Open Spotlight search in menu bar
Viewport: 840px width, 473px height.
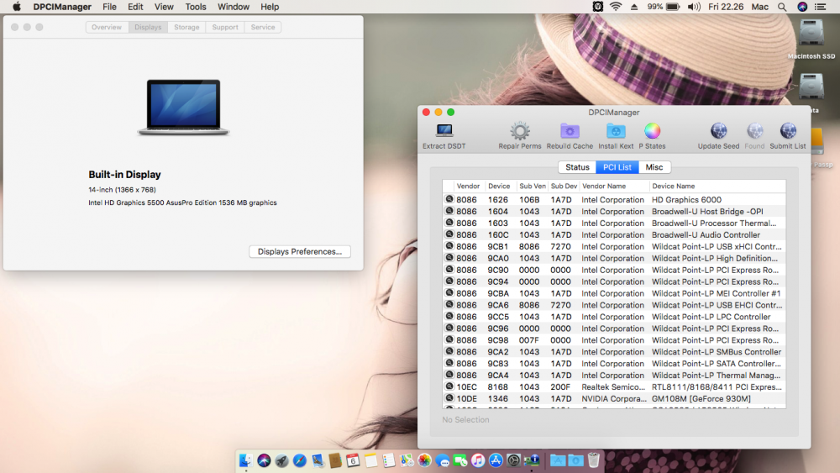[x=782, y=7]
